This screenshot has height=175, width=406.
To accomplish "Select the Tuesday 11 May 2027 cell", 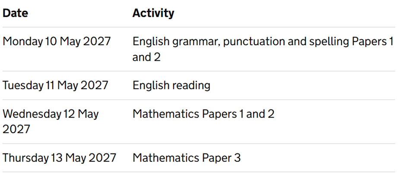I will (x=55, y=85).
